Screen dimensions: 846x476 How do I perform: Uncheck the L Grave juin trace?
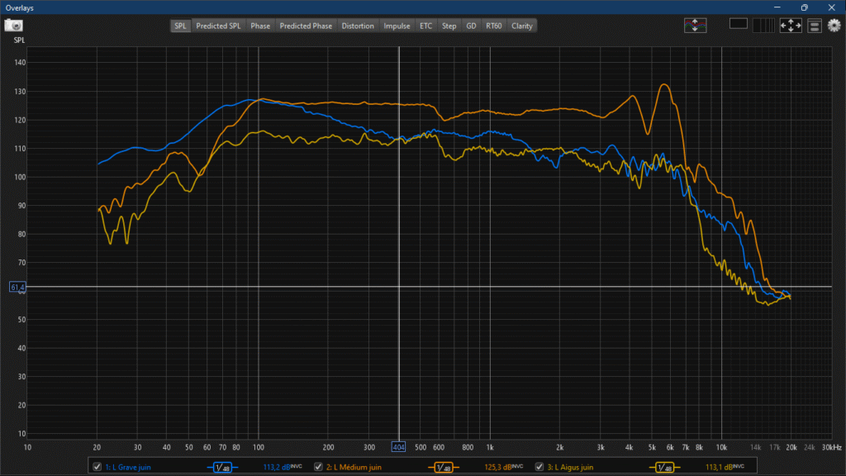[x=97, y=467]
